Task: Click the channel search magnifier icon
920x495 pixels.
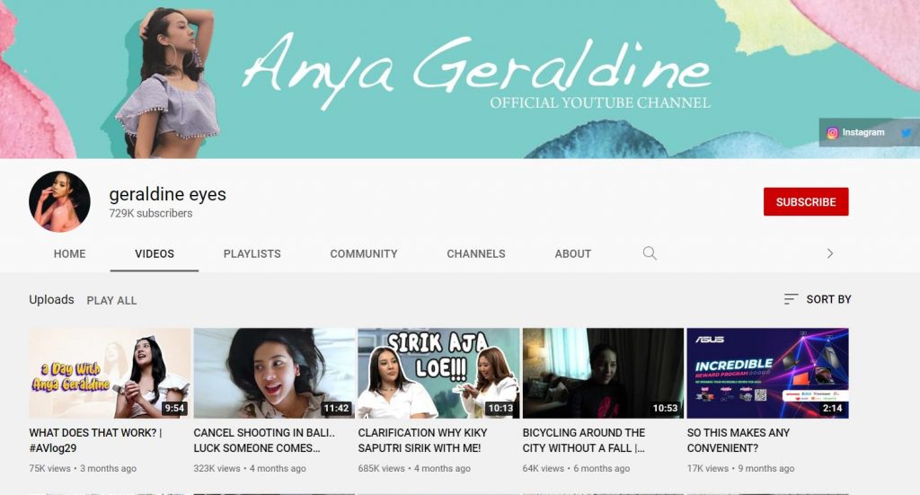Action: pos(650,253)
